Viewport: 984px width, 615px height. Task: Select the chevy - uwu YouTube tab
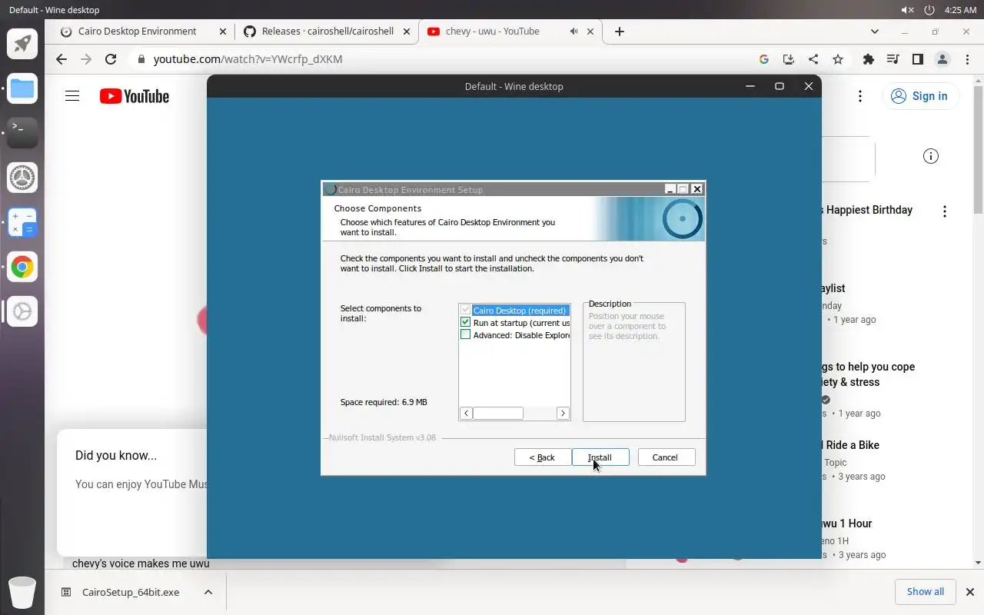click(493, 32)
